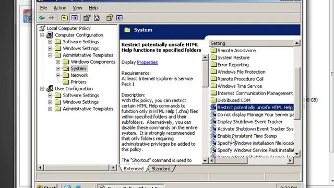Open the File menu
Screen dimensions: 334x188
point(43,8)
